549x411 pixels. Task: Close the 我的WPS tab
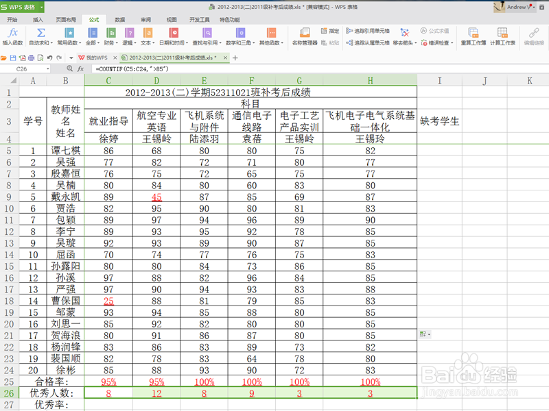click(x=115, y=58)
